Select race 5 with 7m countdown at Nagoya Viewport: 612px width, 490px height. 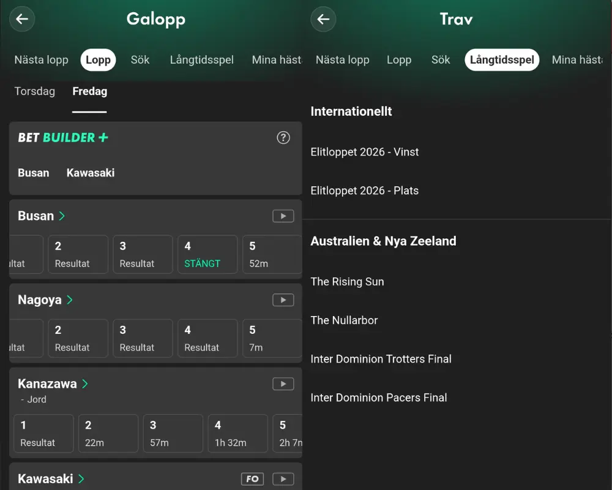click(272, 338)
